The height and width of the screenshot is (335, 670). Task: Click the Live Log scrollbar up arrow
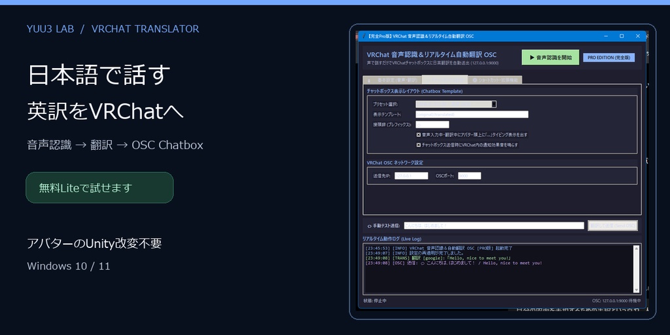pos(636,248)
